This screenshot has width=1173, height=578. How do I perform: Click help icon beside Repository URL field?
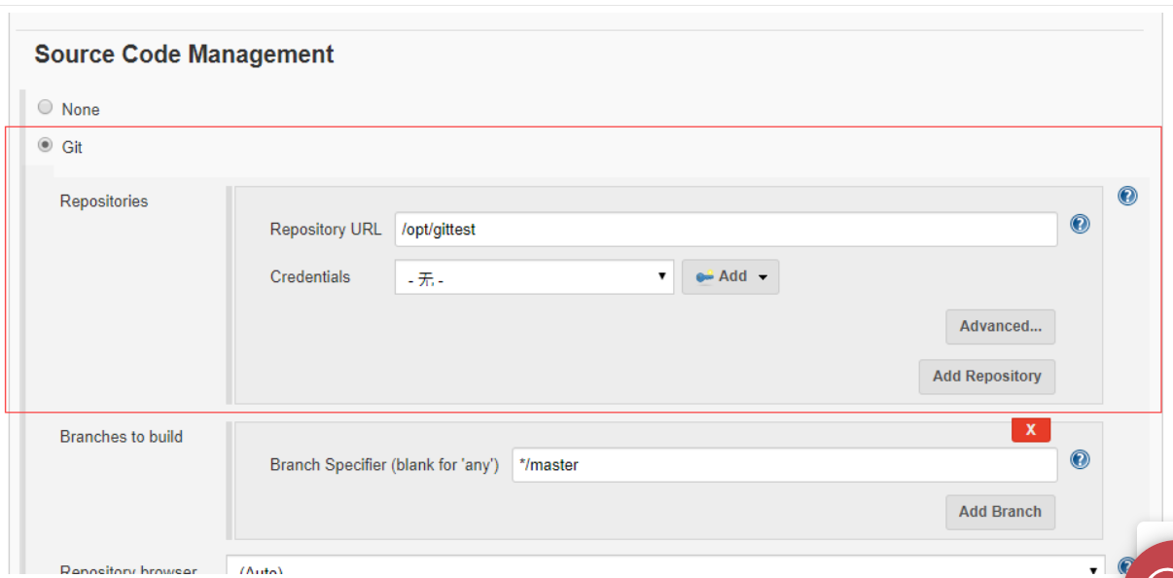(1080, 224)
